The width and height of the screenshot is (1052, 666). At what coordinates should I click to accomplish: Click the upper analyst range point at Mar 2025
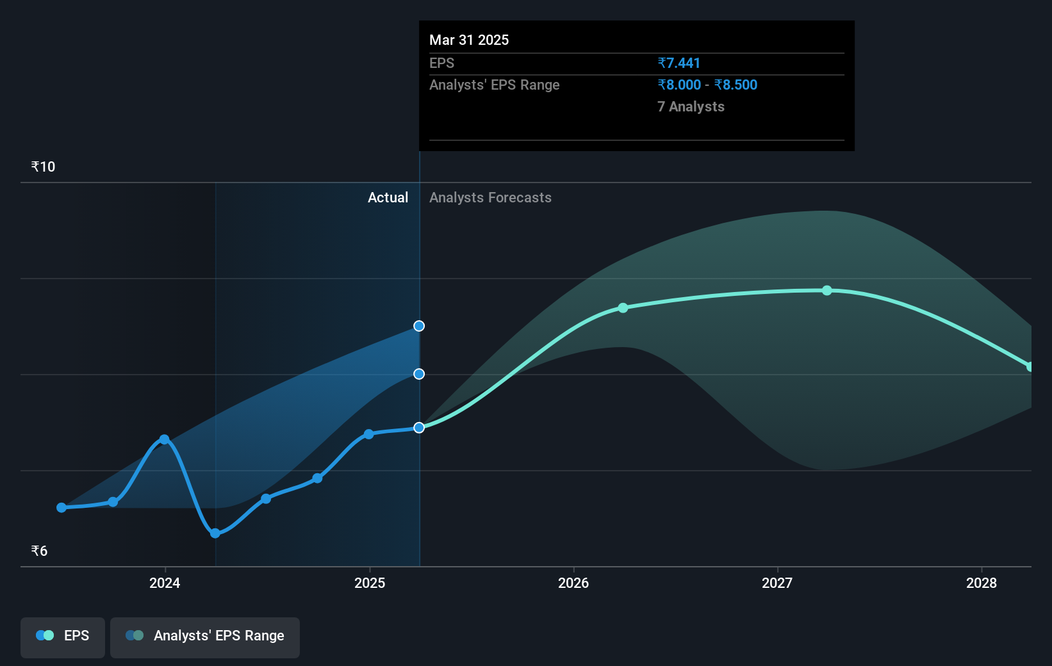point(419,326)
